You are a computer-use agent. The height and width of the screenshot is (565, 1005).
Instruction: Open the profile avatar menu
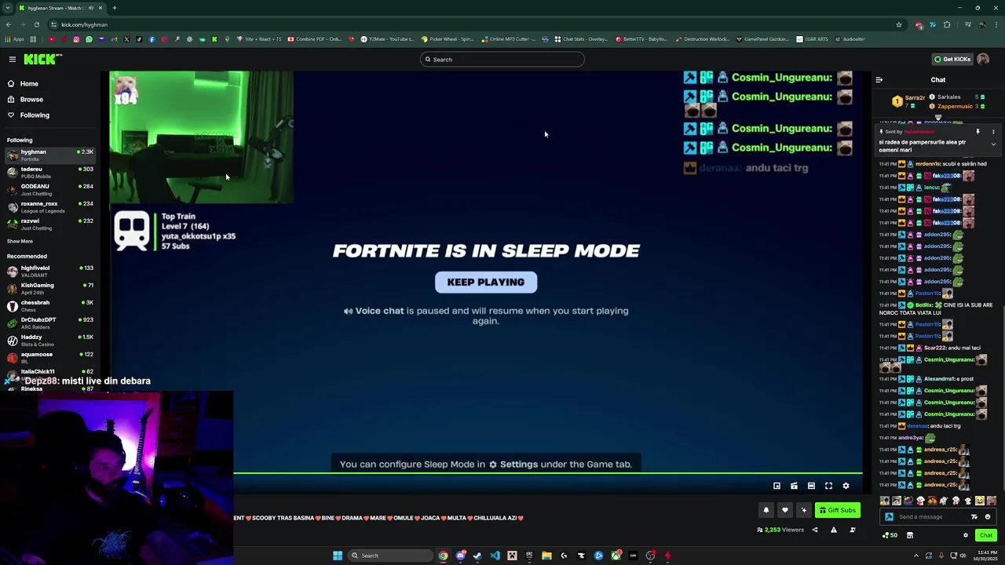tap(983, 59)
